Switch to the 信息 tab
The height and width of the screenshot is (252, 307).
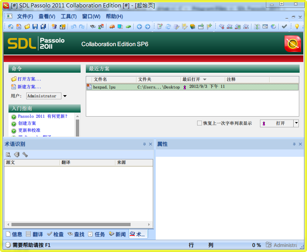[14, 234]
